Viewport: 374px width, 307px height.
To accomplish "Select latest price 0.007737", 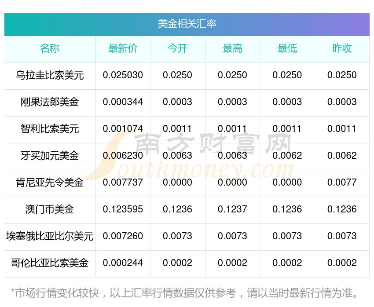I will (123, 183).
